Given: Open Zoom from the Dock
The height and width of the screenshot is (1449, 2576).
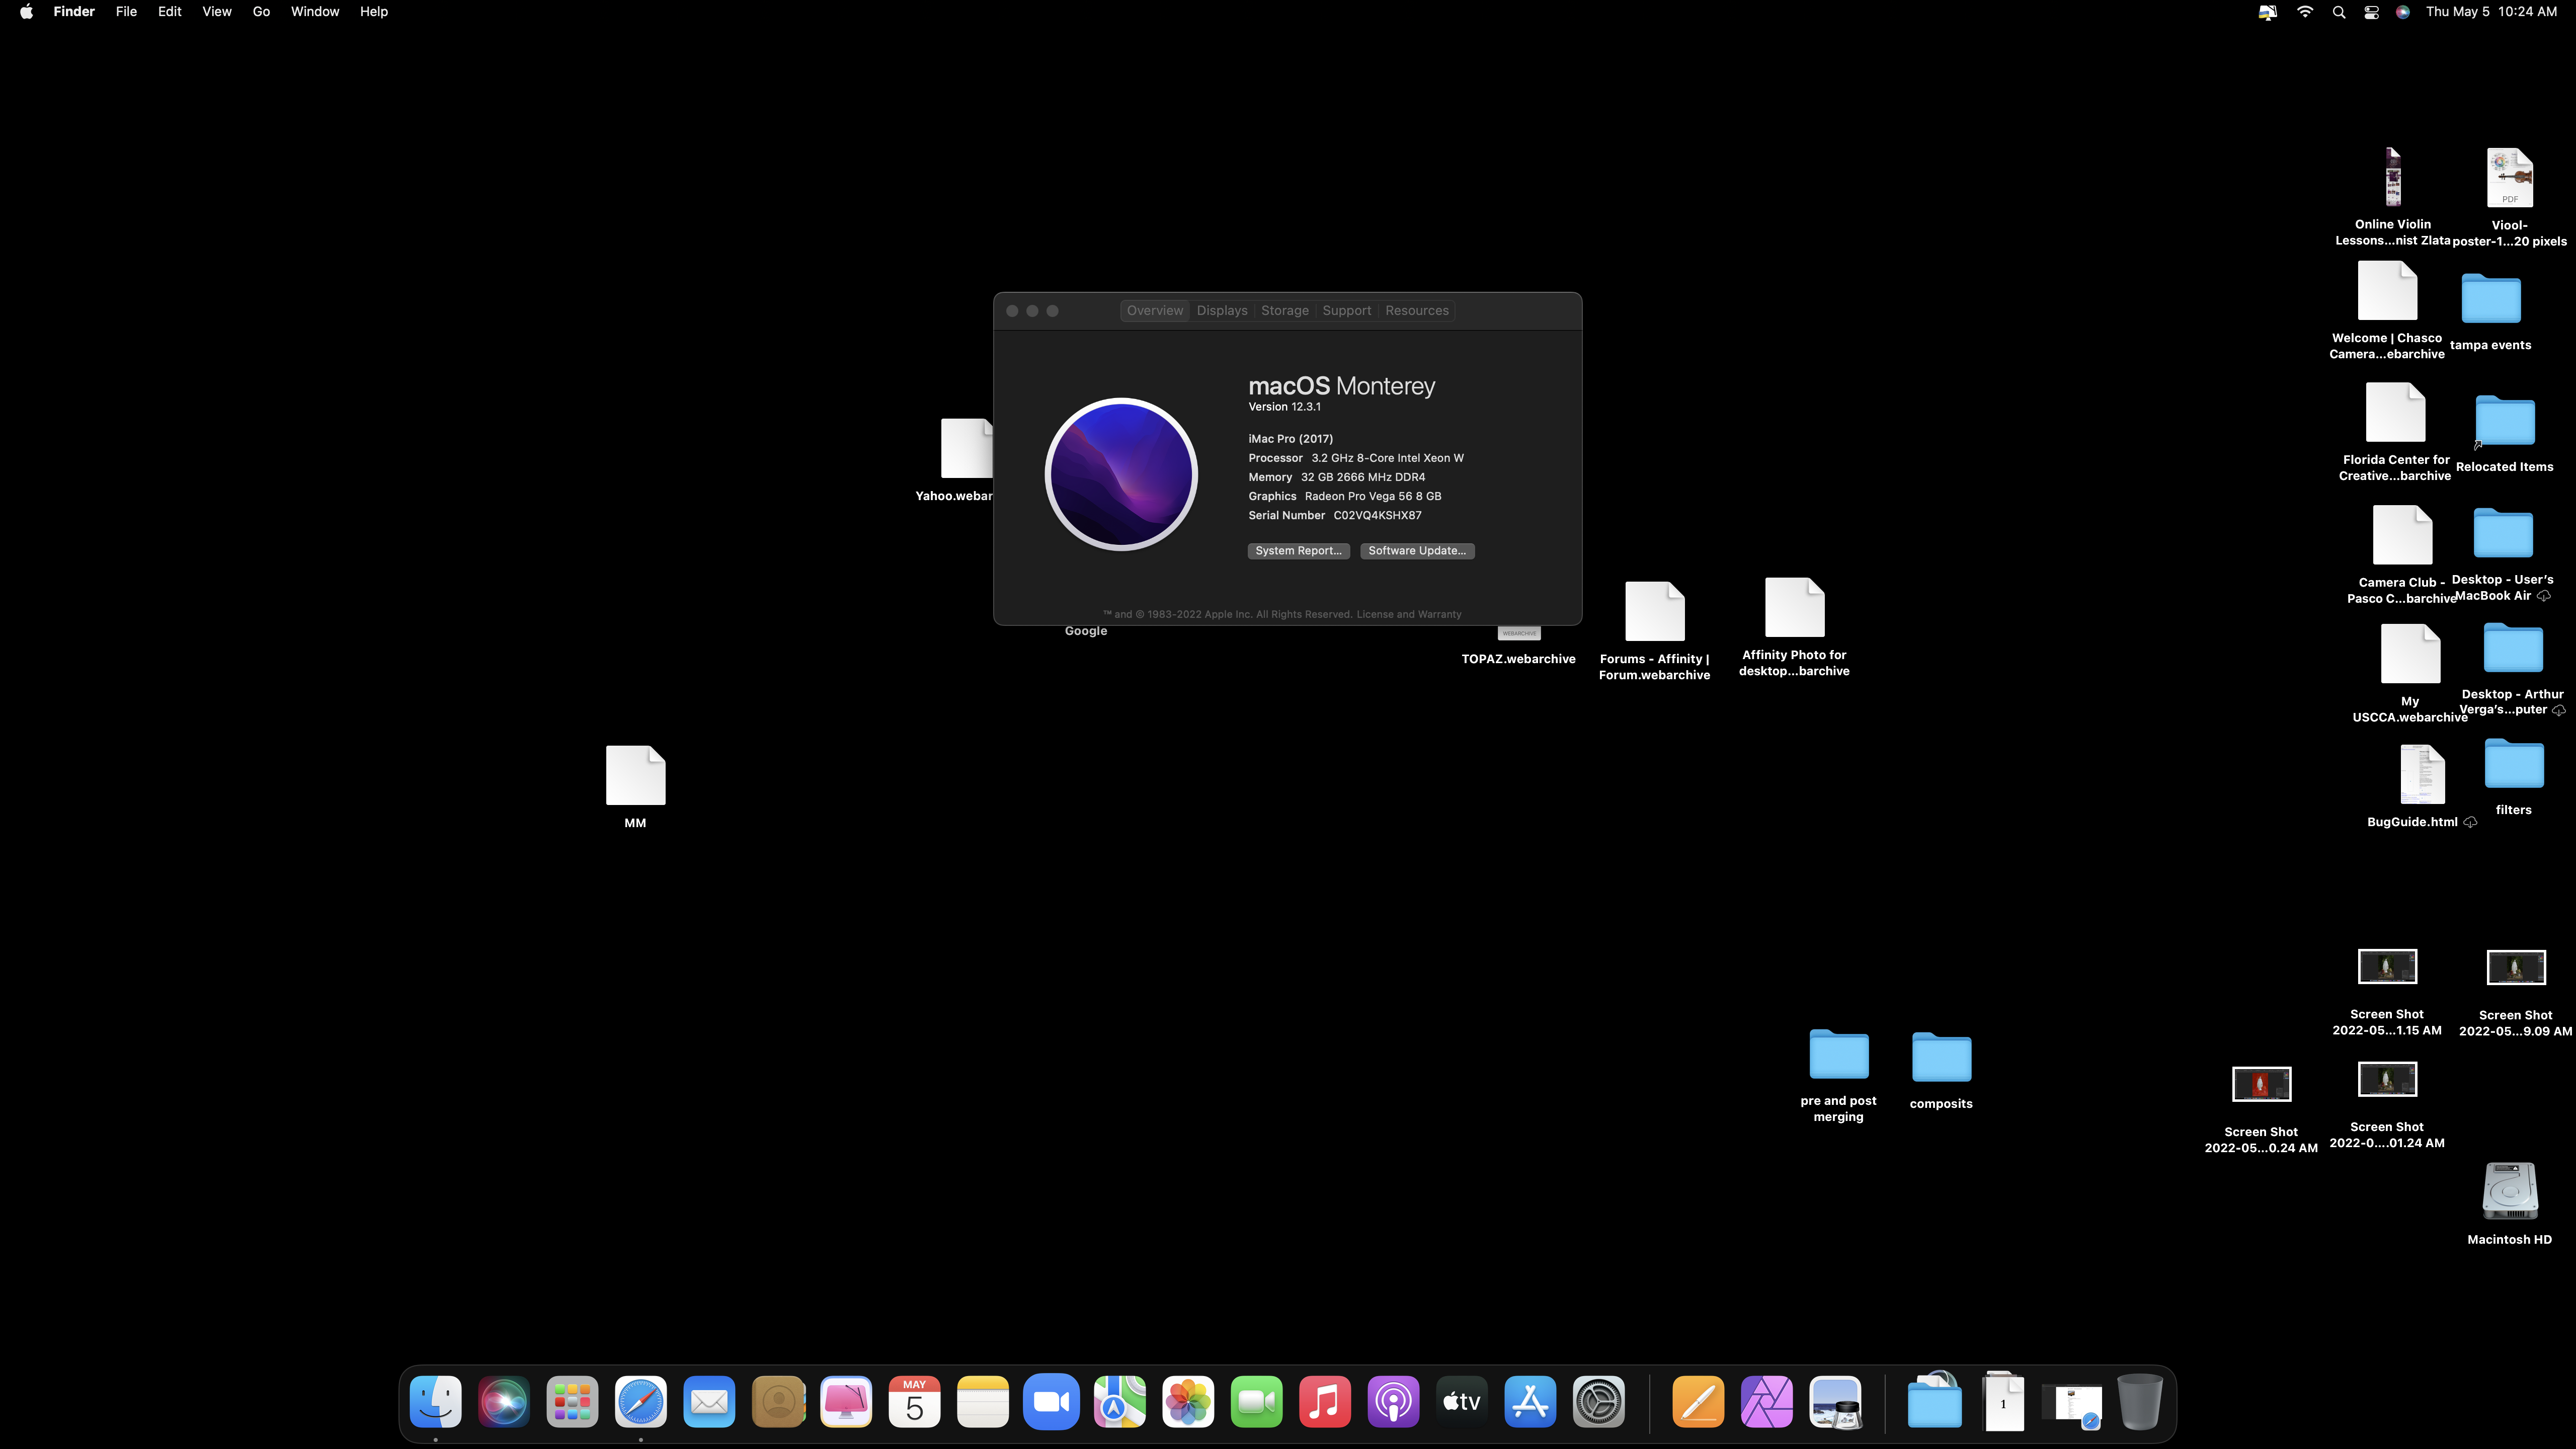Looking at the screenshot, I should pyautogui.click(x=1051, y=1402).
